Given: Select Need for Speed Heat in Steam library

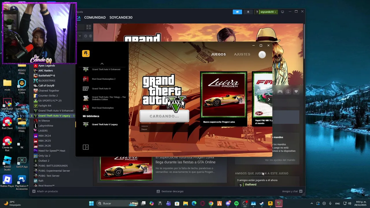Looking at the screenshot, I should [x=52, y=151].
